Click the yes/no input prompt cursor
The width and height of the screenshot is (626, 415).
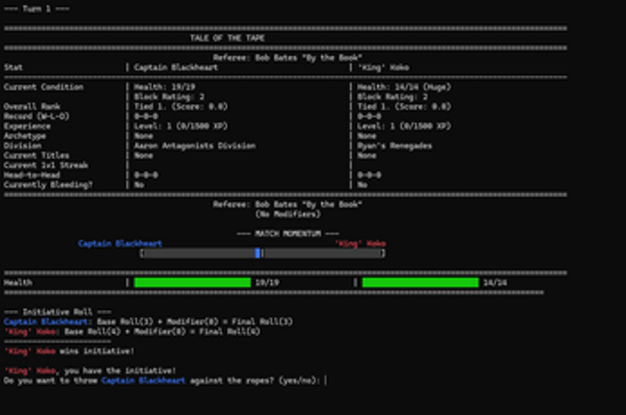pyautogui.click(x=326, y=381)
